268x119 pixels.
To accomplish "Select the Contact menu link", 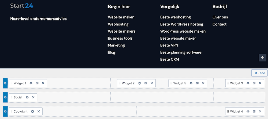I will 219,24.
